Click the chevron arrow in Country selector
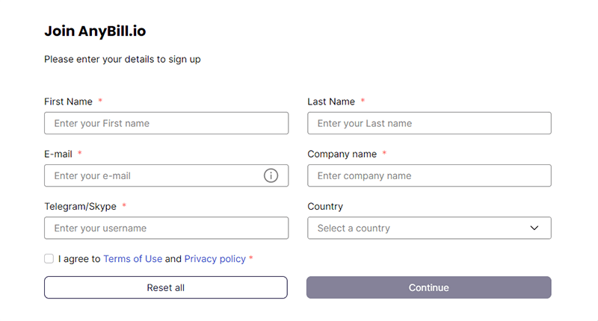The image size is (598, 321). tap(534, 228)
